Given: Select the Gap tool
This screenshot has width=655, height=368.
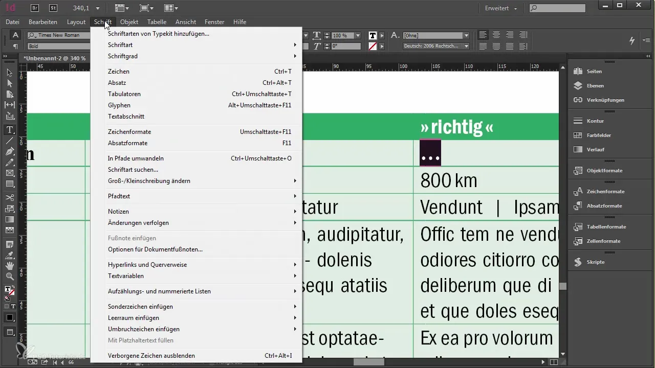Looking at the screenshot, I should 10,105.
